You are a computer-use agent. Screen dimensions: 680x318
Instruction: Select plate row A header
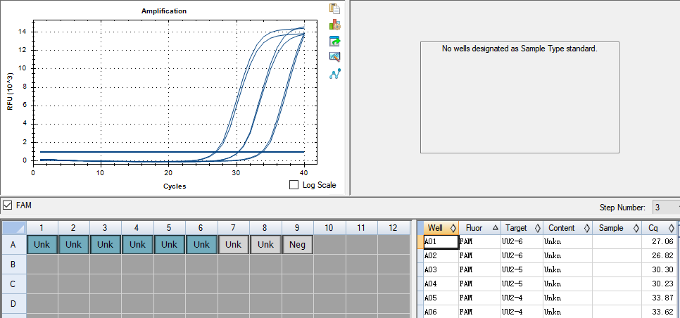point(13,244)
